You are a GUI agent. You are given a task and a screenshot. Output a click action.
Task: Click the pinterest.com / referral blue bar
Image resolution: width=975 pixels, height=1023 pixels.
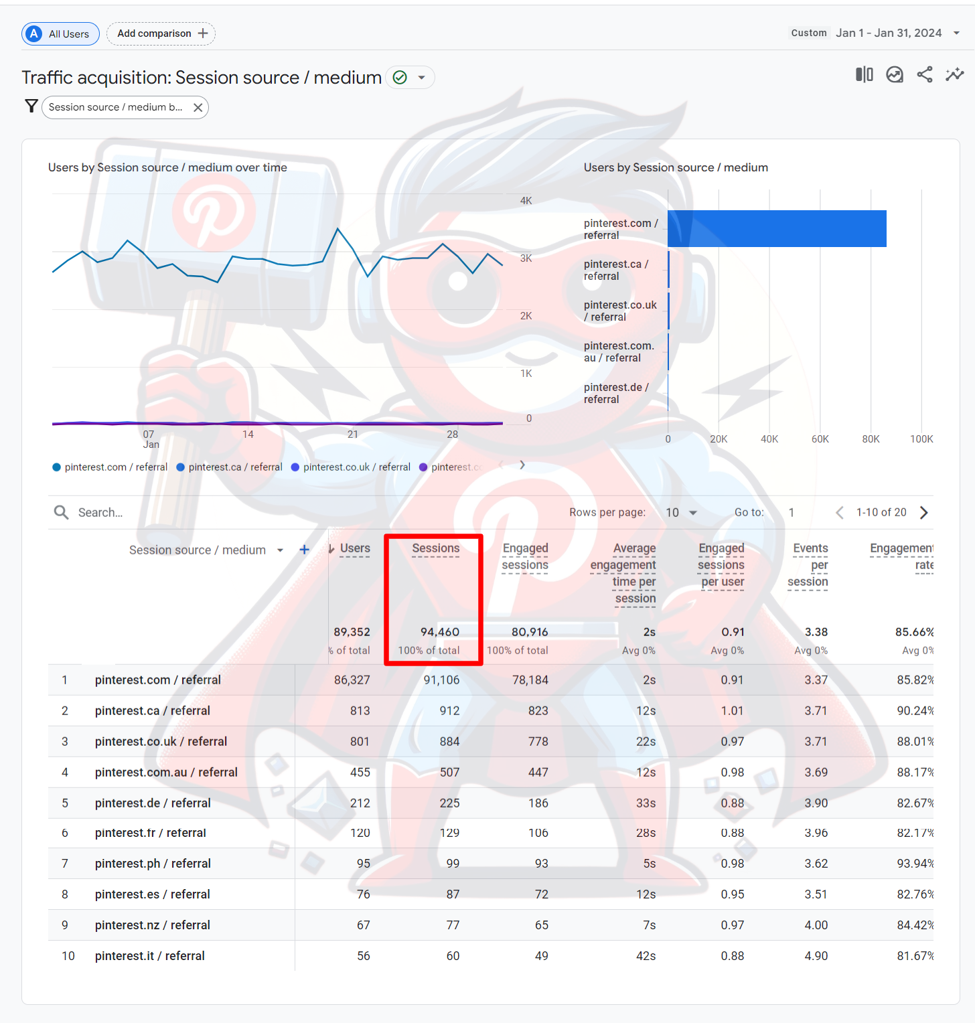pos(777,229)
